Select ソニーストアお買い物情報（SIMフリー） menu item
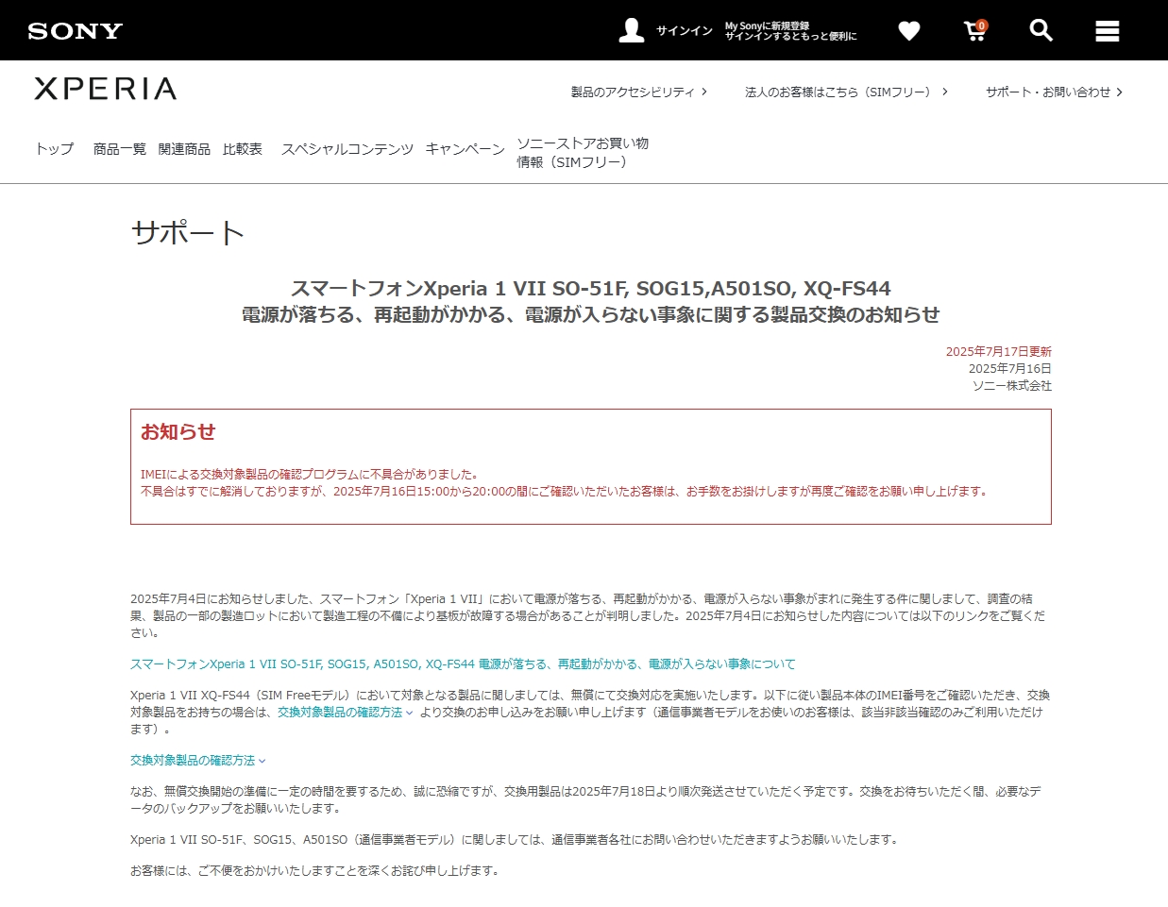Image resolution: width=1168 pixels, height=907 pixels. (x=583, y=153)
